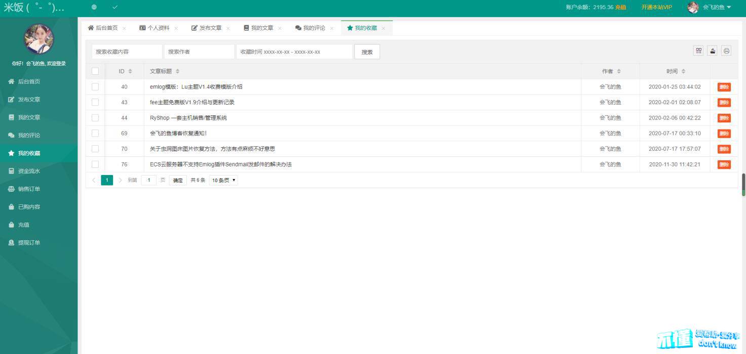Click the export table icon
The image size is (746, 354).
pos(713,51)
